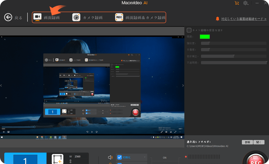This screenshot has height=164, width=269.
Task: Open the shopping cart icon
Action: (237, 3)
